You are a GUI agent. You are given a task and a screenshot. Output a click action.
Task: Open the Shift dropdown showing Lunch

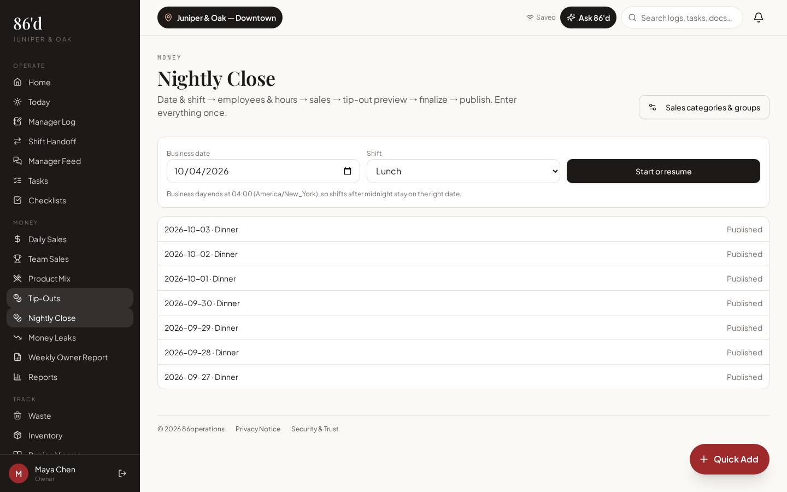pyautogui.click(x=463, y=171)
